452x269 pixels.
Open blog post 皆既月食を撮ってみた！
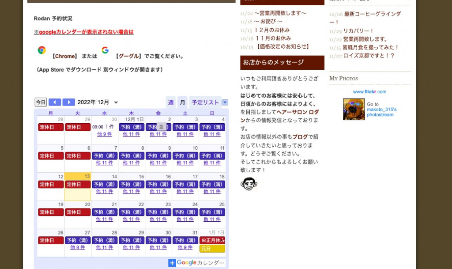[x=371, y=47]
